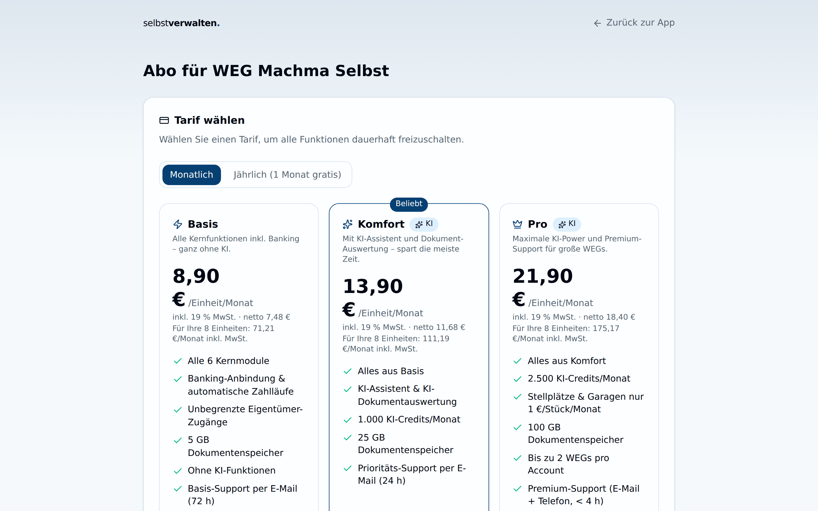The width and height of the screenshot is (818, 511).
Task: Click the credit card icon next to Tarif wählen
Action: (164, 120)
